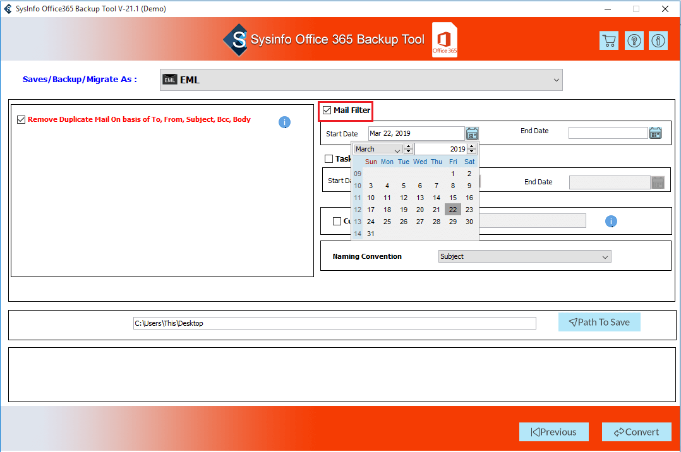
Task: Click the Office 365 logo icon
Action: coord(445,41)
